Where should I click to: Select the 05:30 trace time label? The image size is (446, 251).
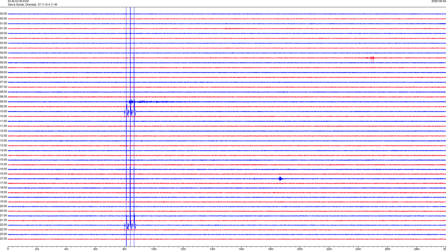(4, 67)
